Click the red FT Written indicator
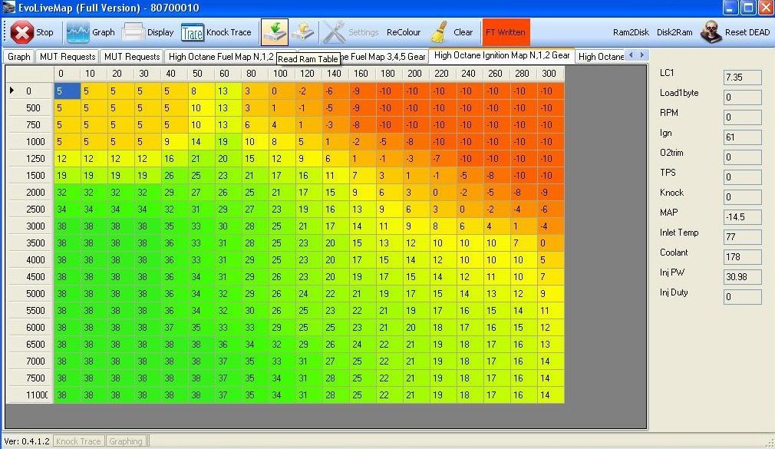This screenshot has width=775, height=449. point(506,33)
